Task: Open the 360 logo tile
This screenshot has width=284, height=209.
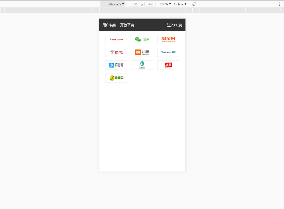Action: click(116, 78)
